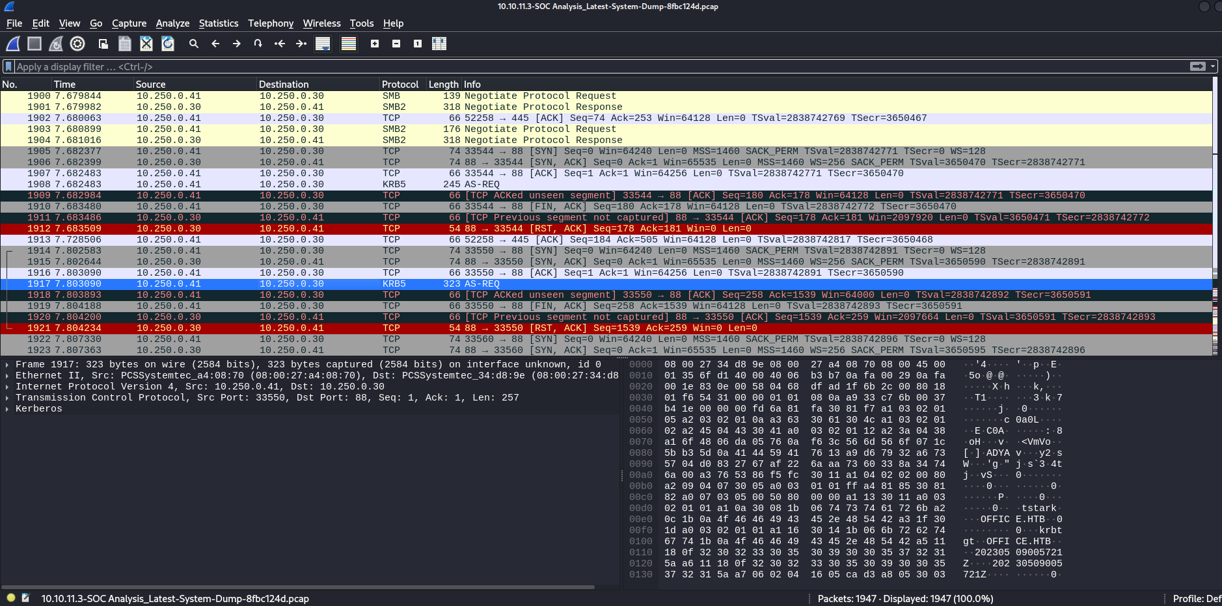Open the Help menu
The image size is (1222, 606).
pos(394,23)
